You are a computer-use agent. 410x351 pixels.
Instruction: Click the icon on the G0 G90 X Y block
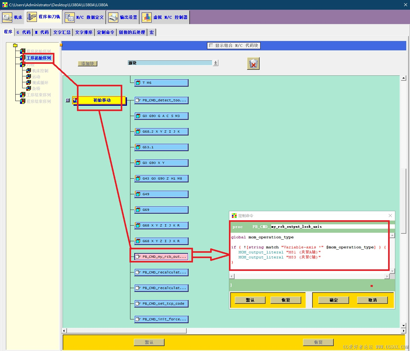[x=138, y=163]
